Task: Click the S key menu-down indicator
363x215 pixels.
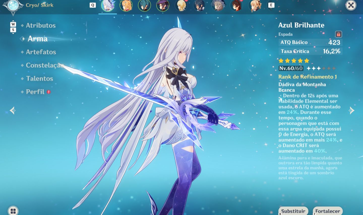Action: (13, 30)
